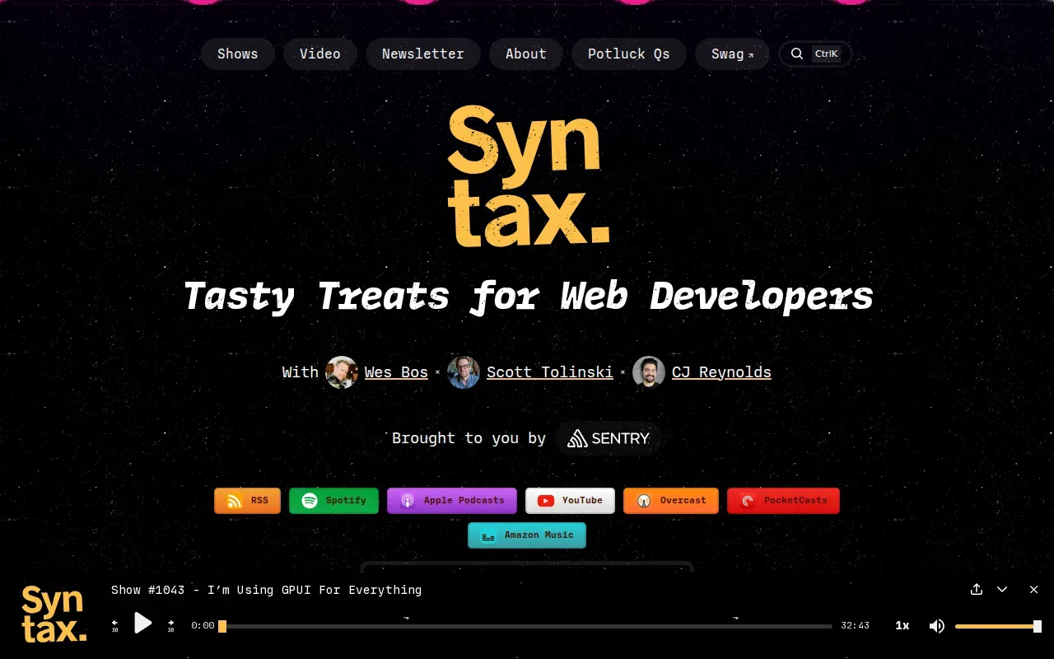The height and width of the screenshot is (659, 1054).
Task: Open the About page
Action: (525, 54)
